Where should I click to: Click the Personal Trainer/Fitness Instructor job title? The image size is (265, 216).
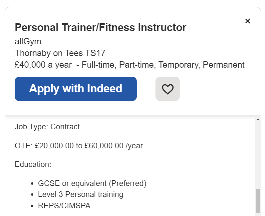pos(101,27)
